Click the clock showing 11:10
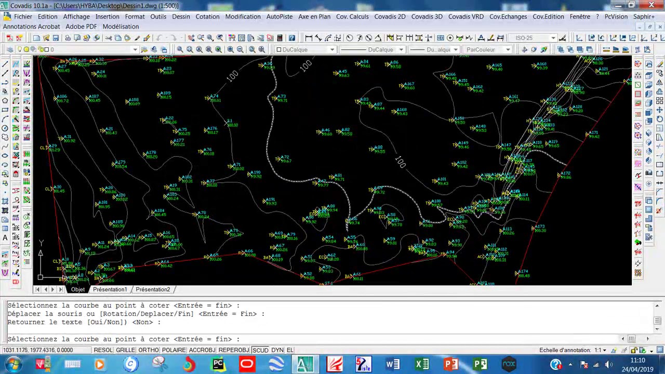Image resolution: width=665 pixels, height=374 pixels. [x=637, y=360]
